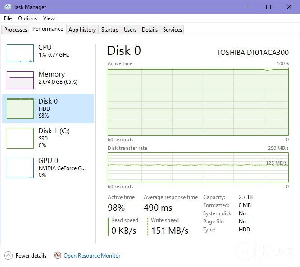Click the Disk transfer rate graph
This screenshot has width=300, height=267.
tap(198, 167)
